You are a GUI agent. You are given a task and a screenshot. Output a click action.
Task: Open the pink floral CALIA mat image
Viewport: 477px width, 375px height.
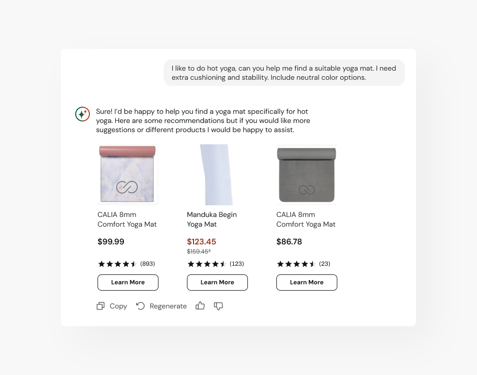coord(128,174)
